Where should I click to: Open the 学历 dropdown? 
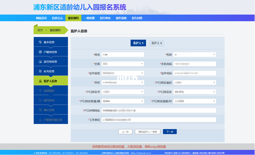123,82
